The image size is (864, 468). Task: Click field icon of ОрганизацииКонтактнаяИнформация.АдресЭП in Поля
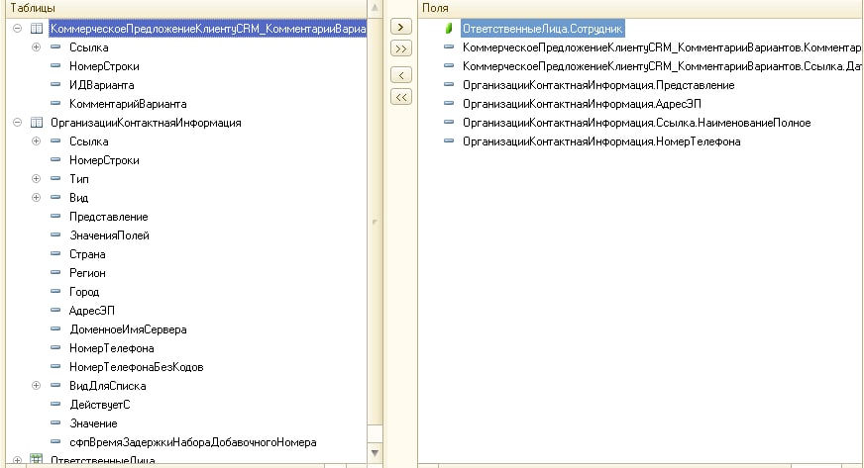449,103
